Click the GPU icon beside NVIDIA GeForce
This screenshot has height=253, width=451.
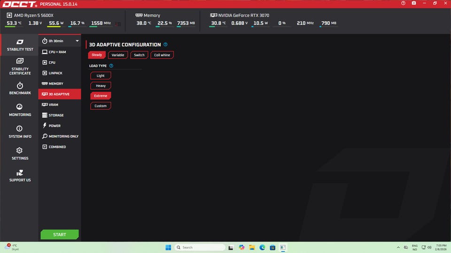click(x=213, y=15)
